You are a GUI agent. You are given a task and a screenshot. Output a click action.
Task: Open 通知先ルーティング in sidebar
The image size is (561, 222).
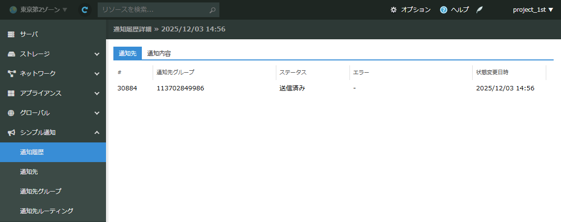pyautogui.click(x=46, y=211)
